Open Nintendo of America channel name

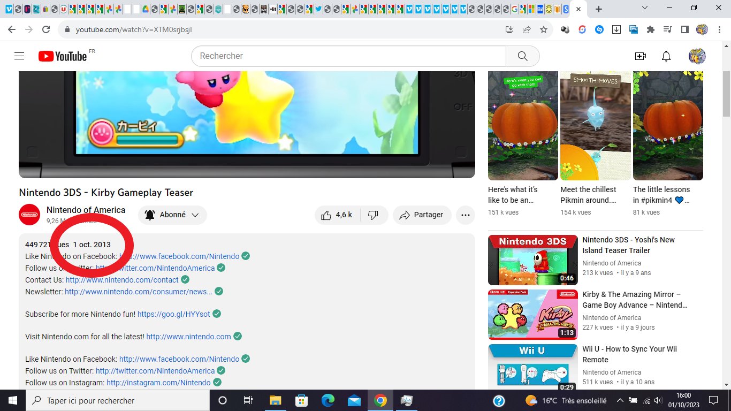point(86,210)
